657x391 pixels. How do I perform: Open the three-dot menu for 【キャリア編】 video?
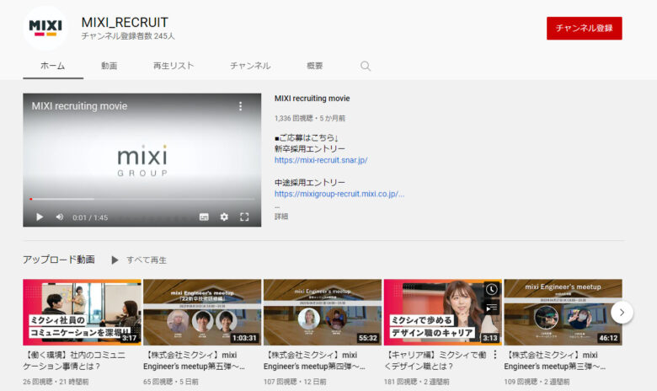[x=494, y=355]
